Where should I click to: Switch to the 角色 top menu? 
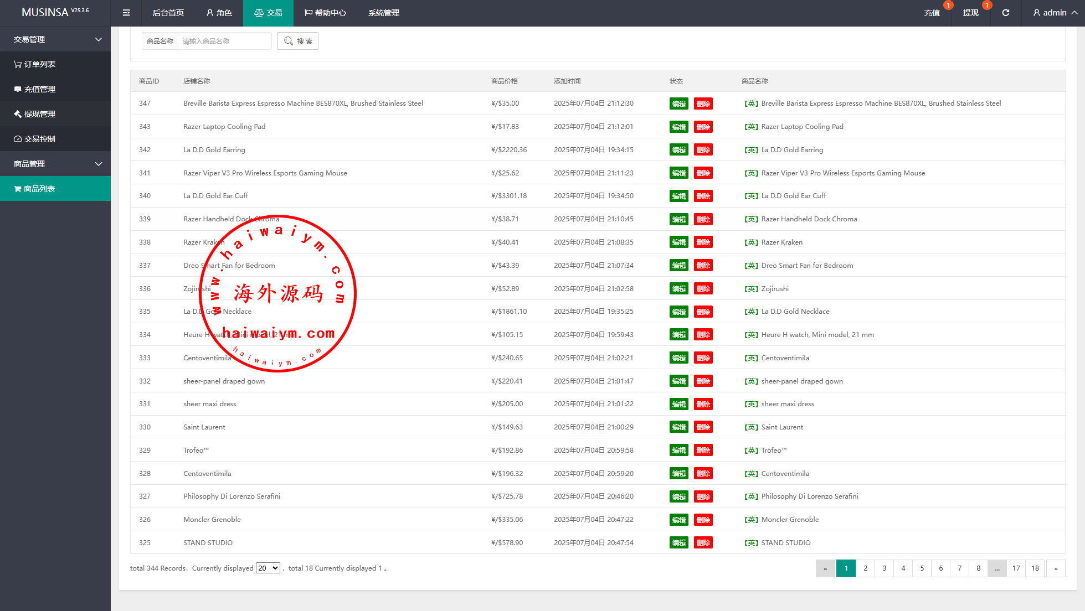pos(219,13)
